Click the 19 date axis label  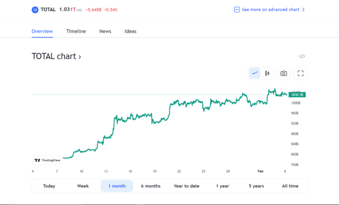click(155, 171)
